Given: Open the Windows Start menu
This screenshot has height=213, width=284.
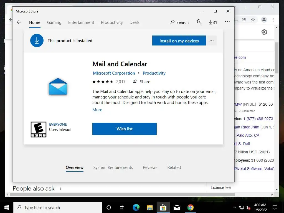Looking at the screenshot, I should click(x=7, y=207).
